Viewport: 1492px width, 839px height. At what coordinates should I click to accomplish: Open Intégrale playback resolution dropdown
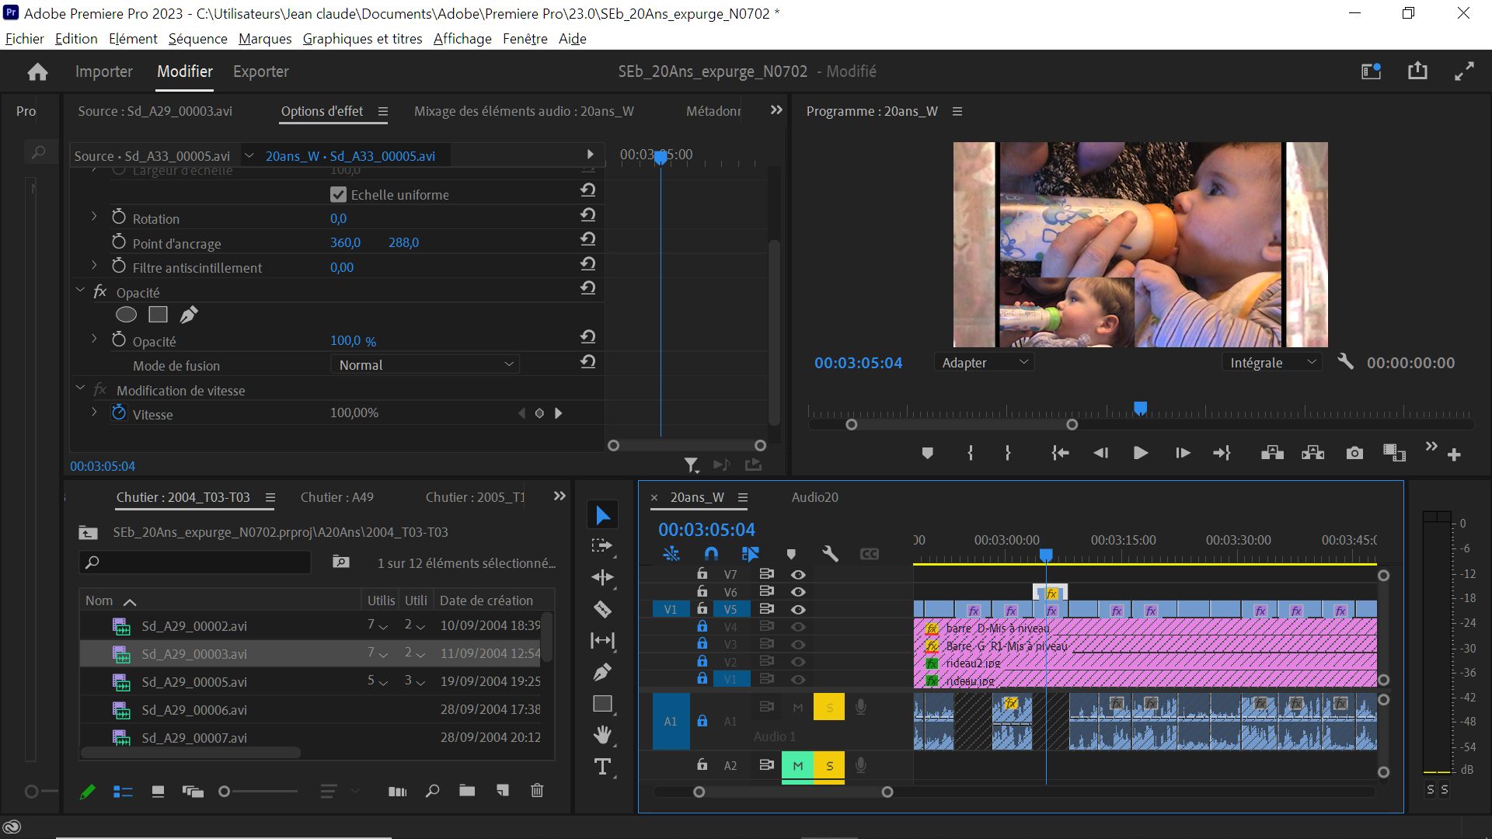tap(1271, 363)
